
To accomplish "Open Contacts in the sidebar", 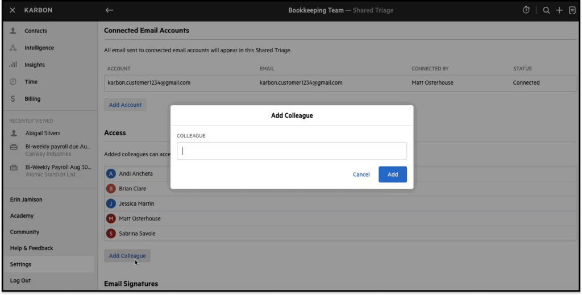I will pyautogui.click(x=36, y=31).
